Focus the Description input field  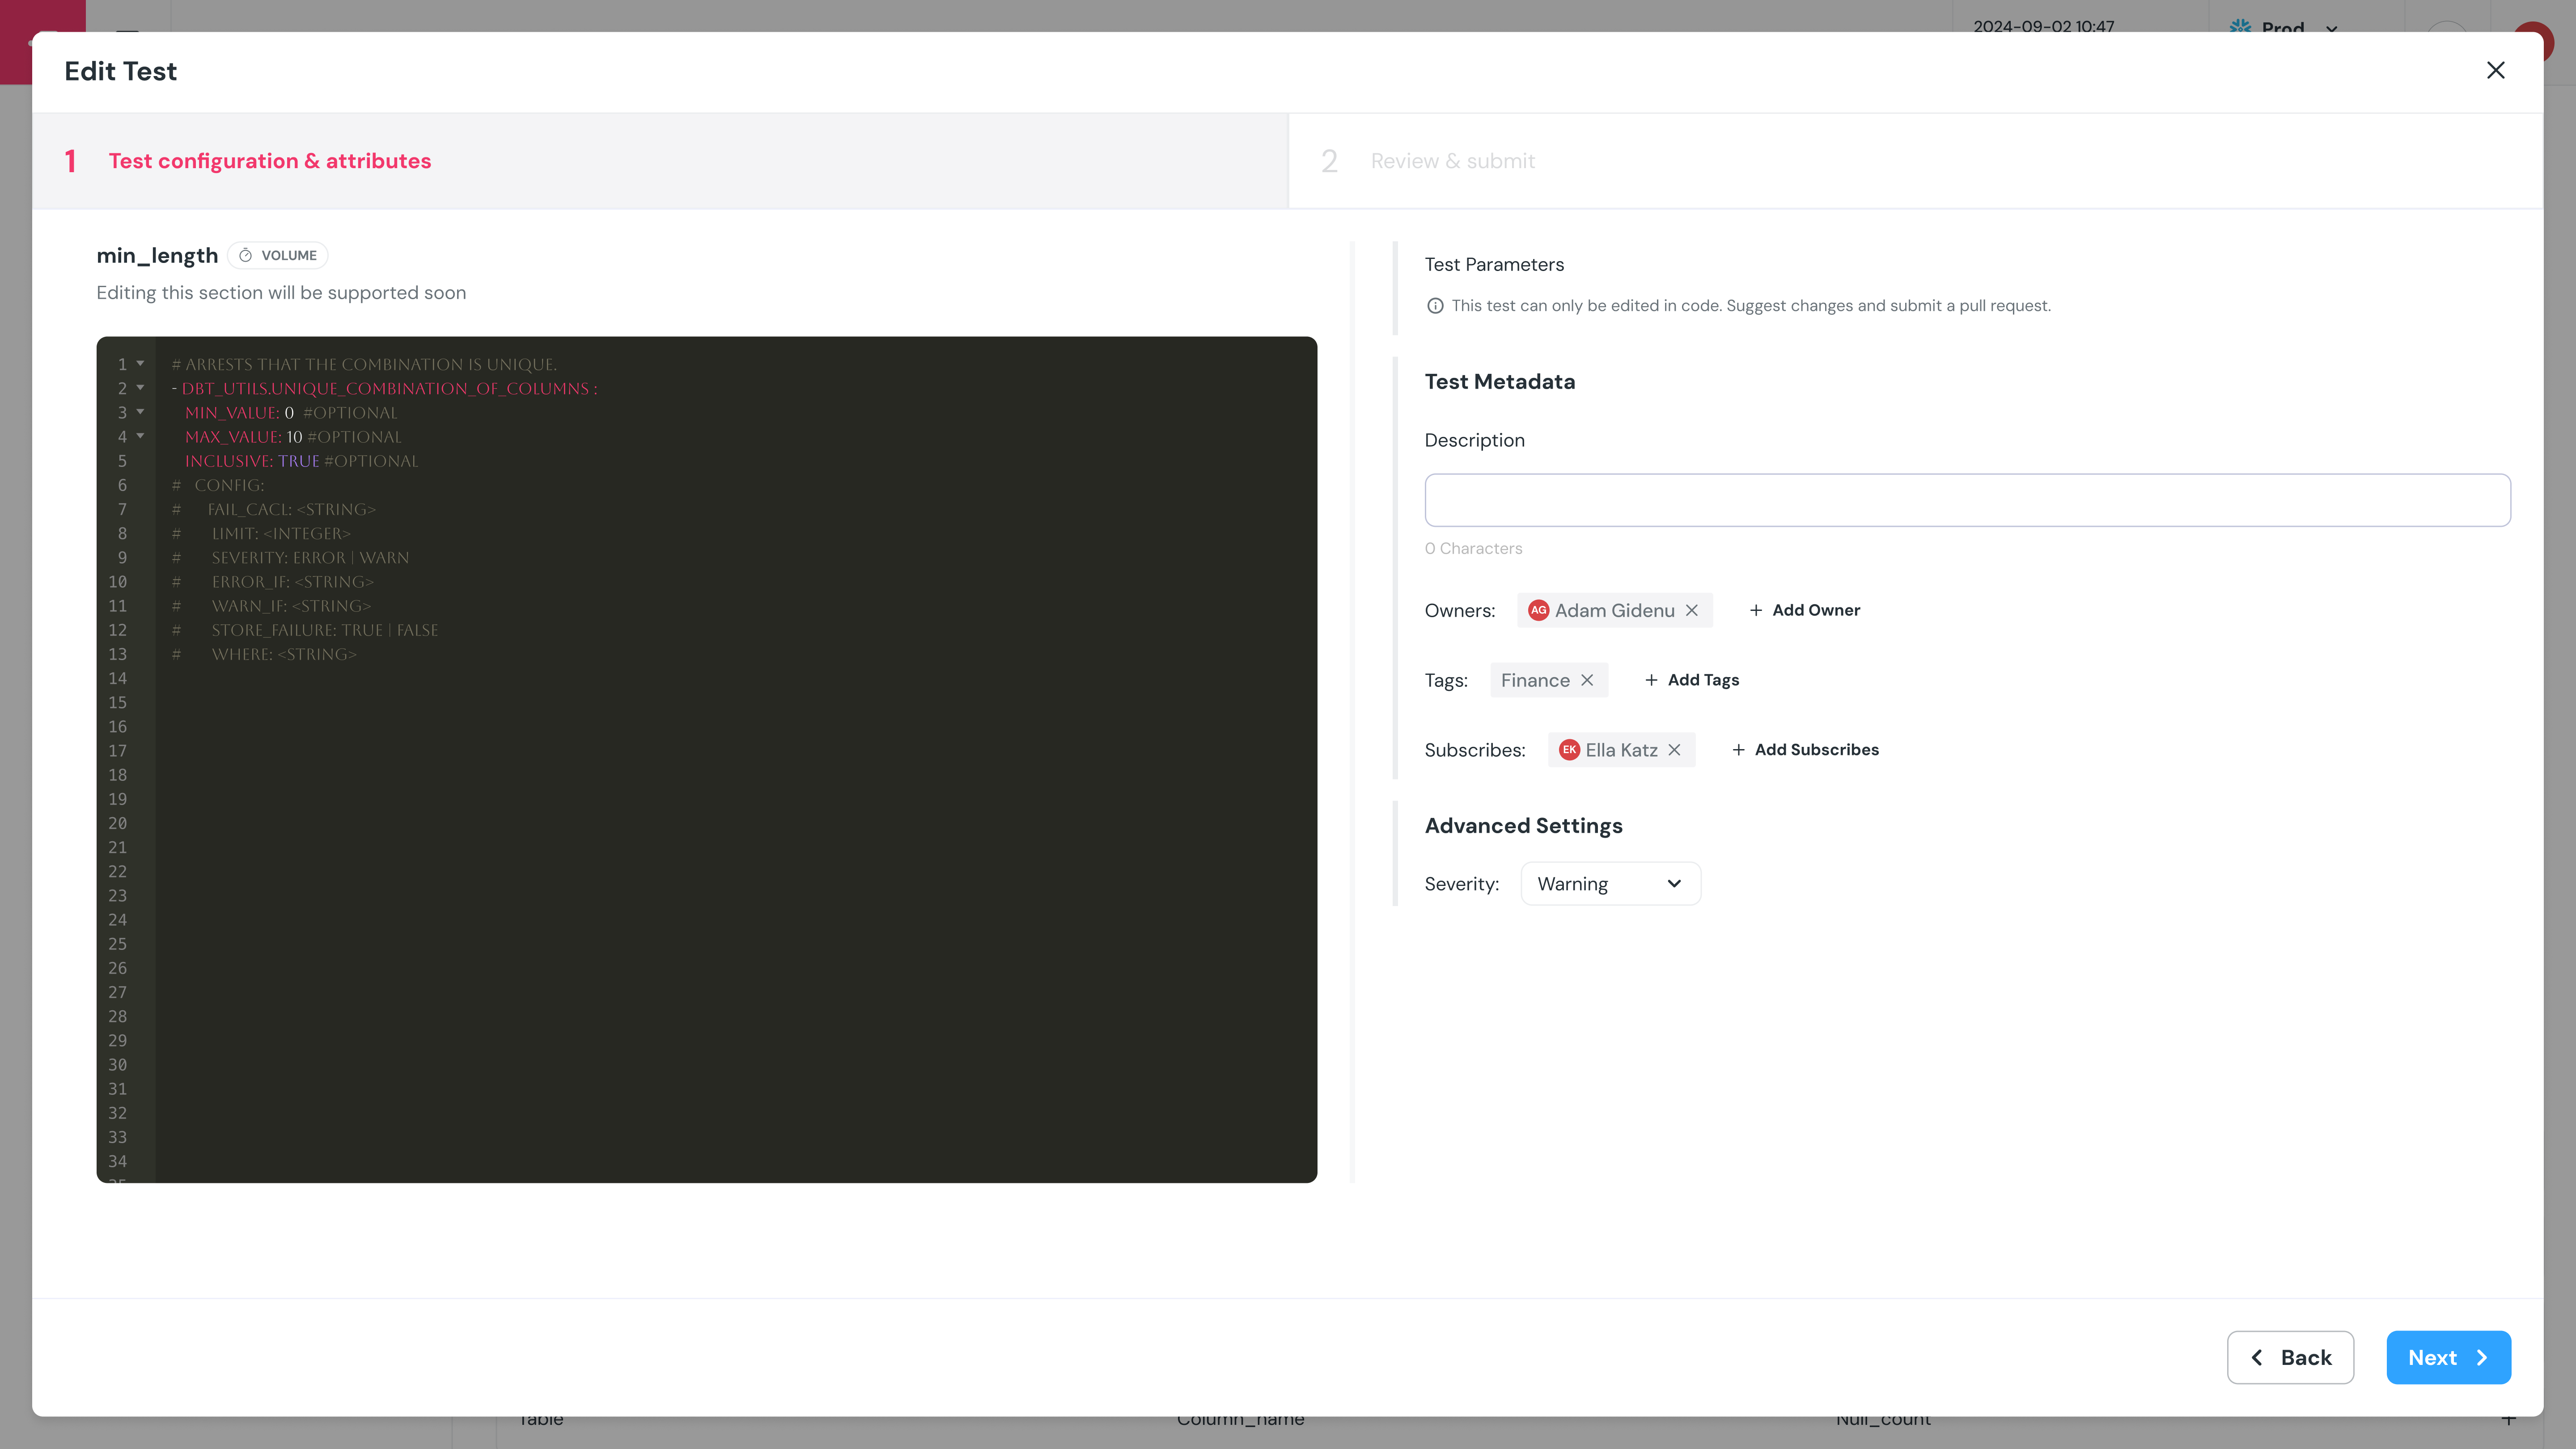(x=1967, y=500)
